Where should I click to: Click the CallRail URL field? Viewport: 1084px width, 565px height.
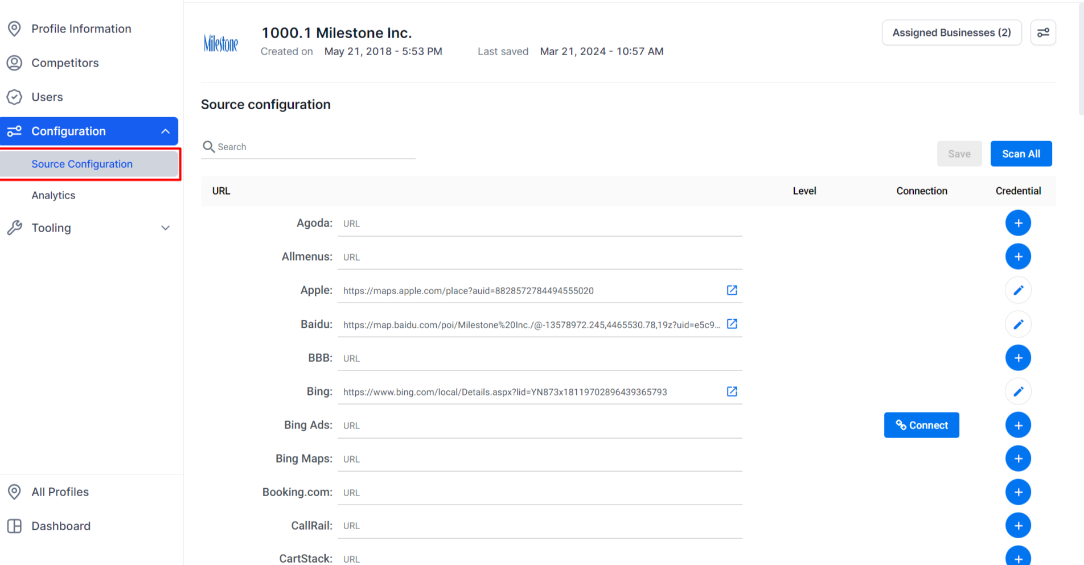pos(540,526)
